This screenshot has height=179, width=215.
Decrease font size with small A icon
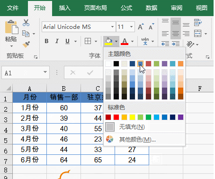tap(151, 27)
